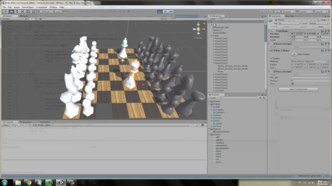Click the Add Component button
Viewport: 332px width, 186px height.
click(298, 89)
